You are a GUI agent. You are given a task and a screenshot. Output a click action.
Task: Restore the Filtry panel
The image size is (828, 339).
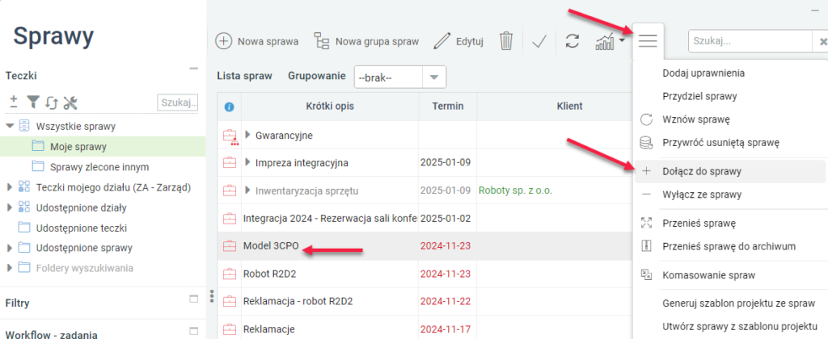(194, 299)
